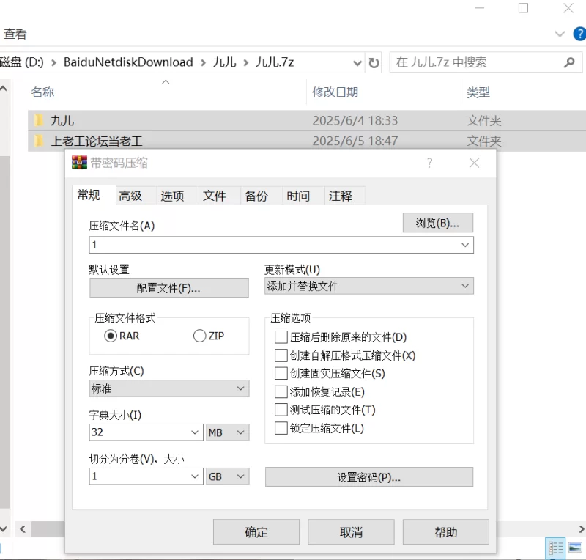Confirm with the 确定 button
This screenshot has height=560, width=586.
click(x=256, y=531)
